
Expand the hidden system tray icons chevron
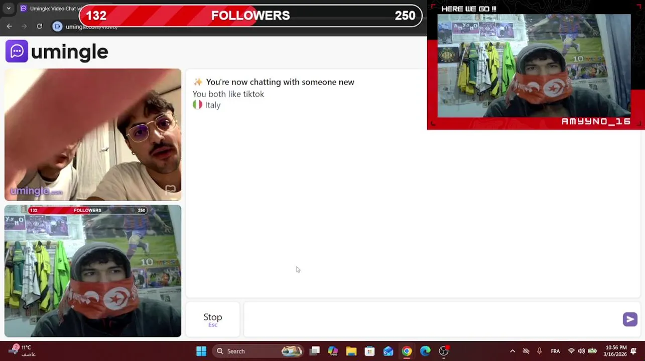point(512,351)
